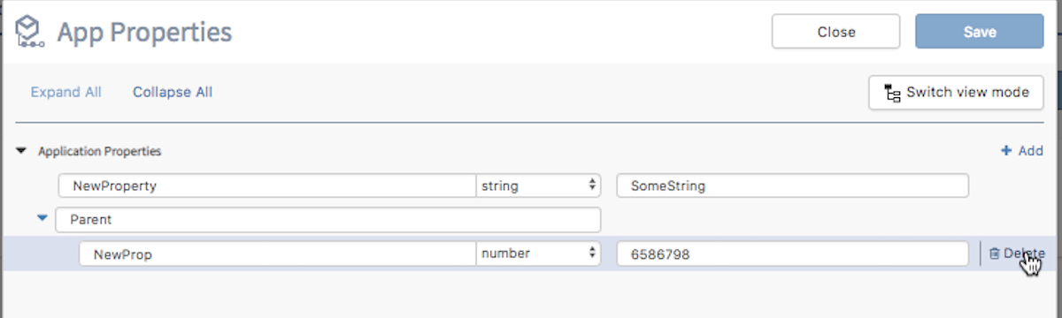This screenshot has height=318, width=1062.
Task: Collapse the Application Properties section triangle
Action: 21,151
